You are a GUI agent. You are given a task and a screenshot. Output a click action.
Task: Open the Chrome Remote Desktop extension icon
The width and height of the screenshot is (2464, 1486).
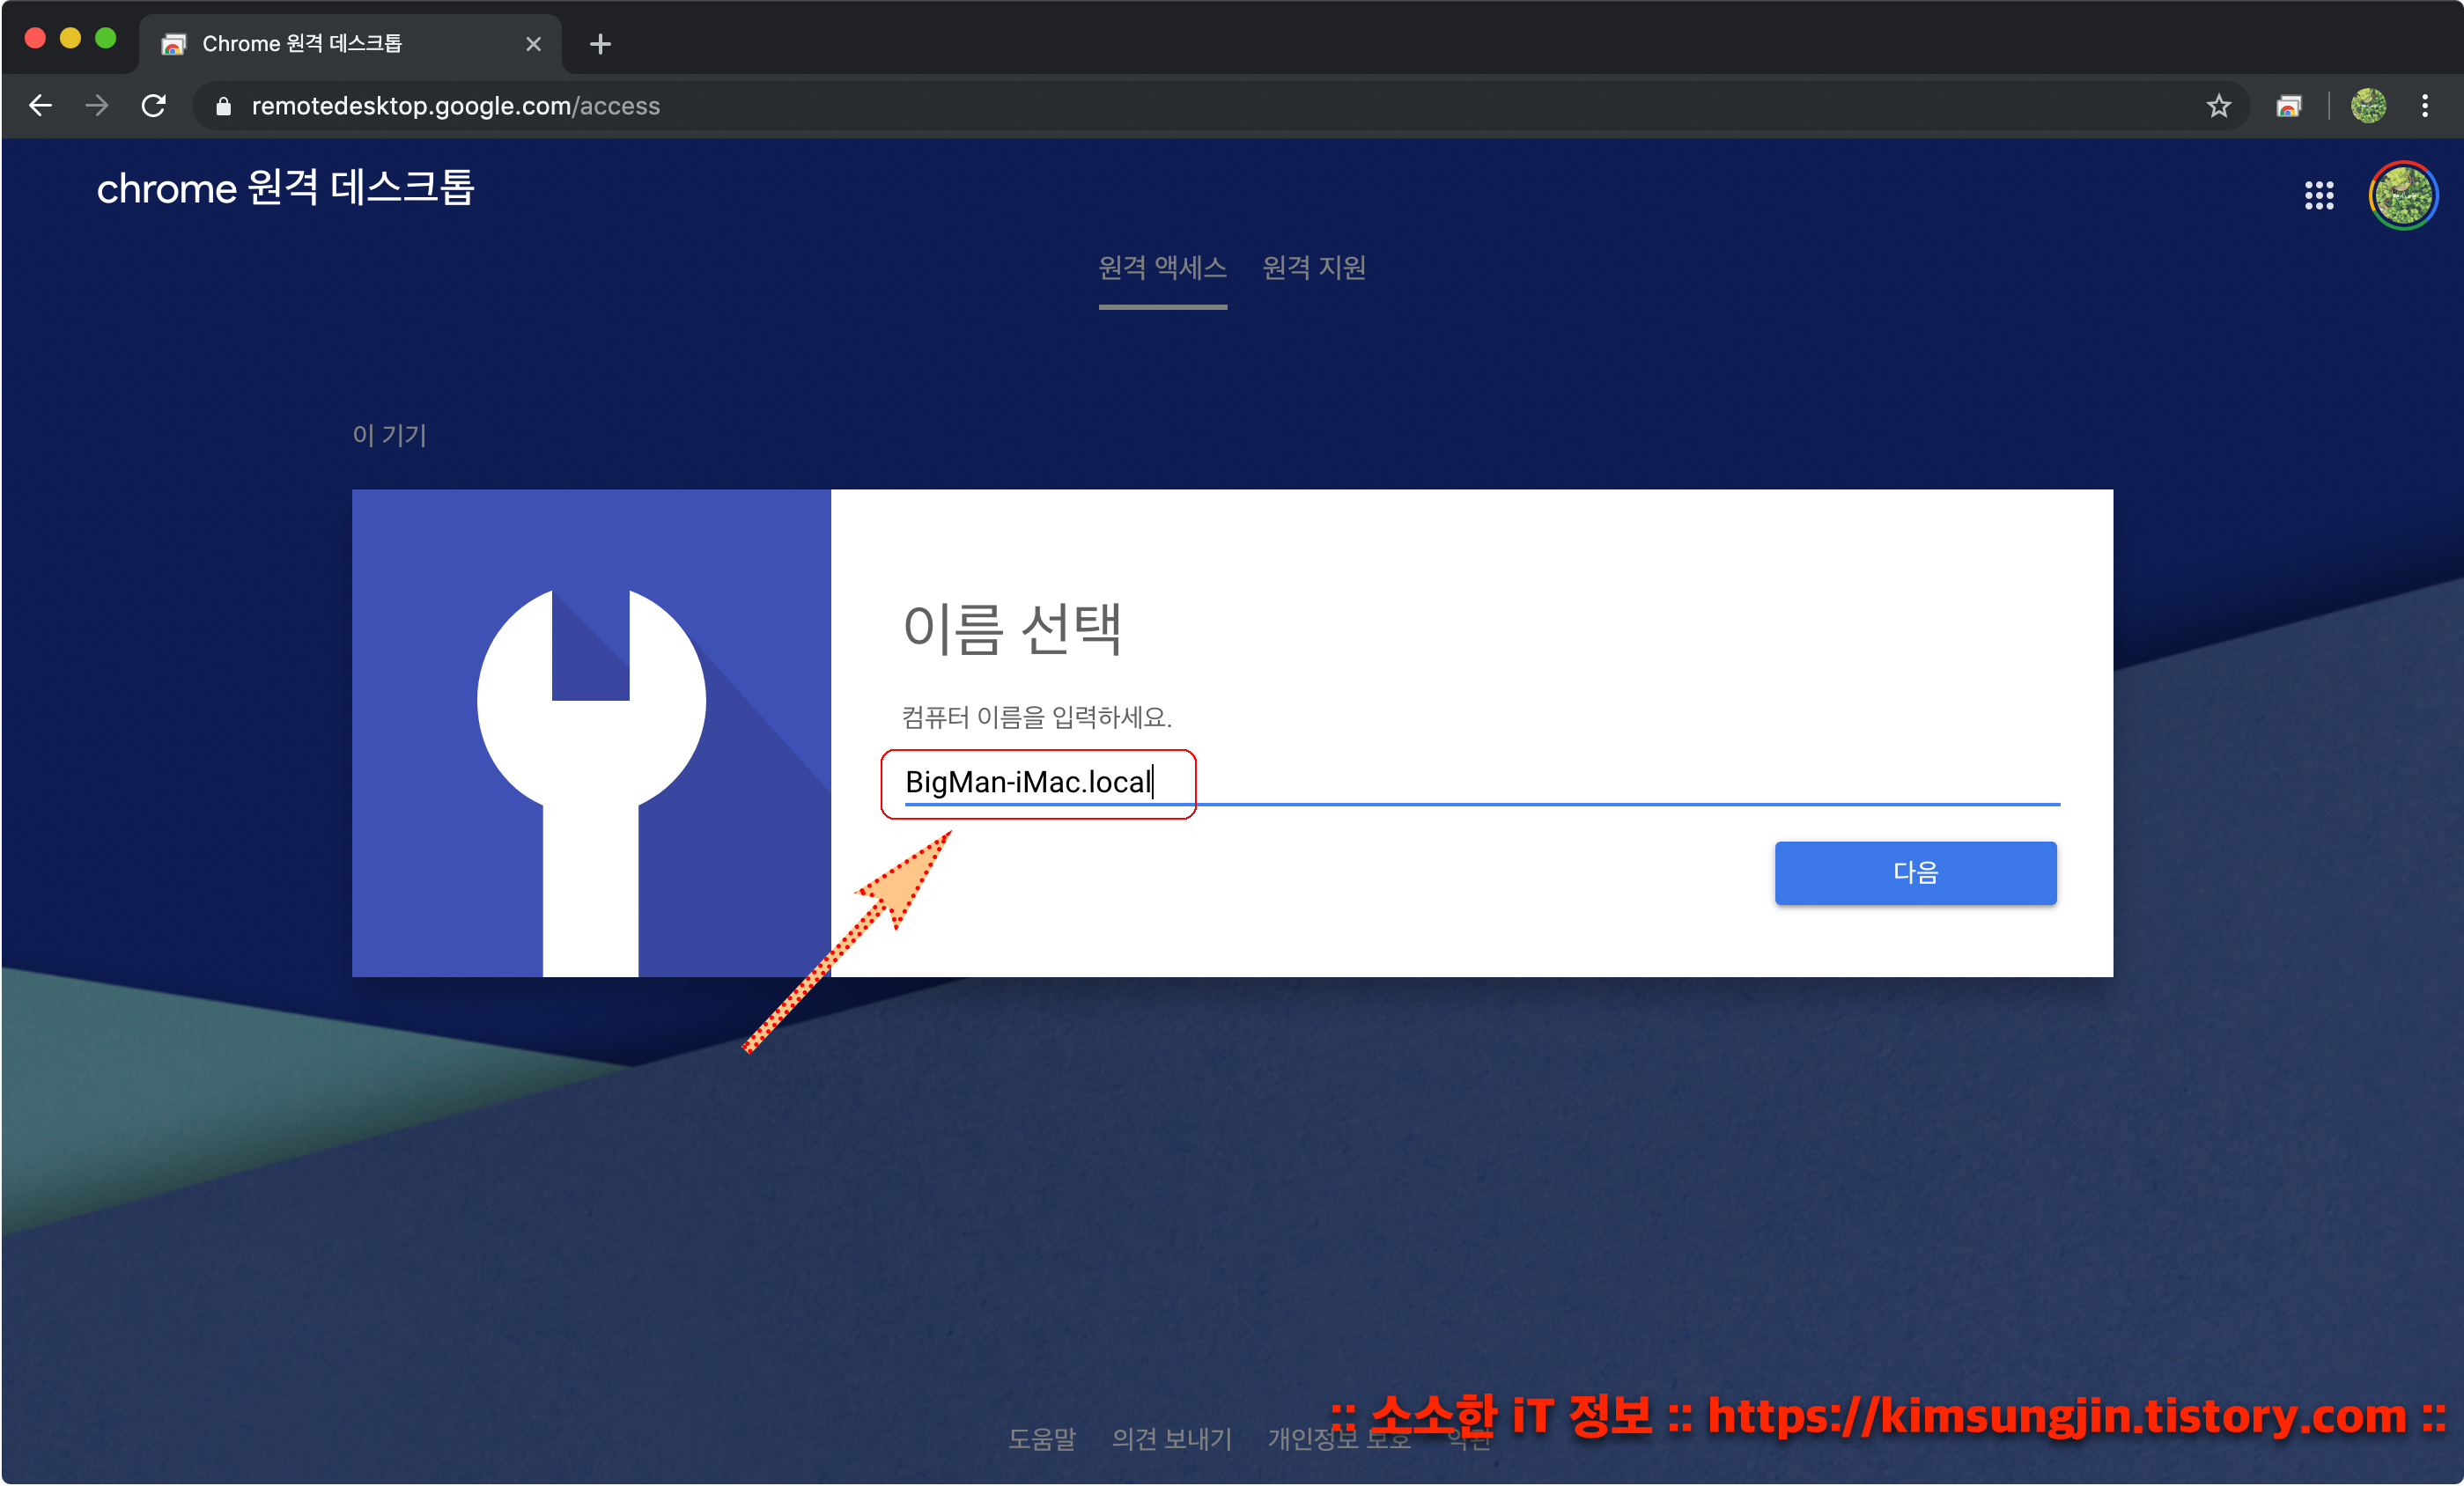click(x=2288, y=106)
